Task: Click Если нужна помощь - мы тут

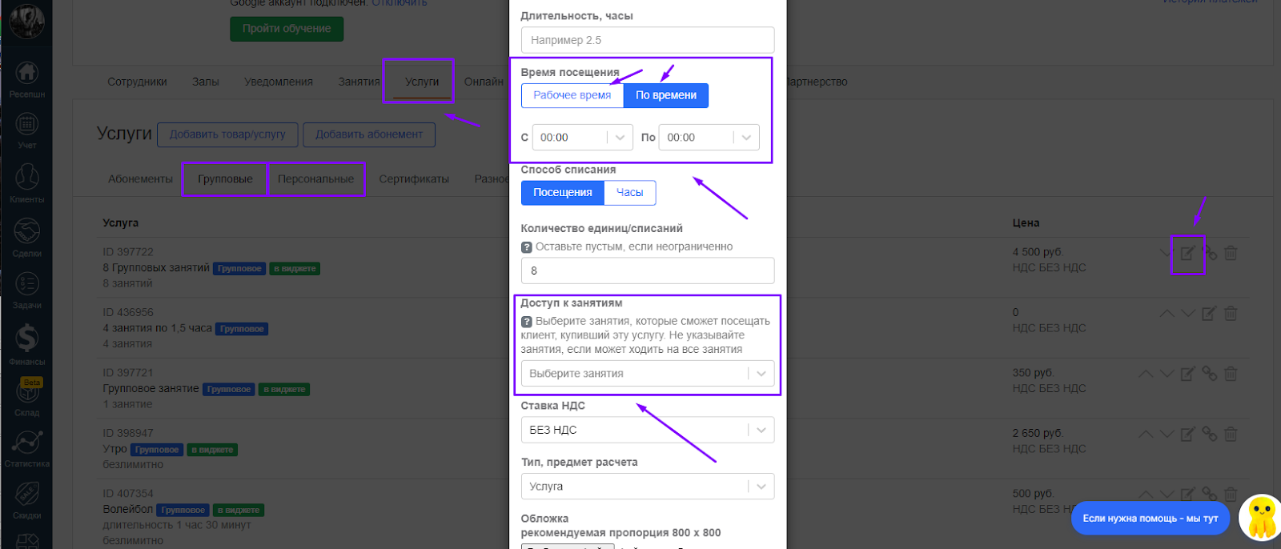Action: point(1150,519)
